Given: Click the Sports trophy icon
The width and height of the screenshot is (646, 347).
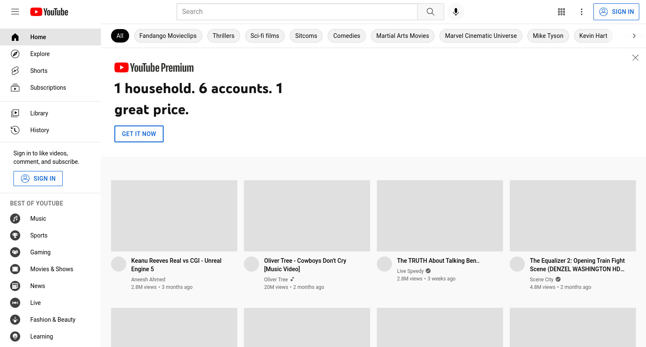Looking at the screenshot, I should point(15,235).
